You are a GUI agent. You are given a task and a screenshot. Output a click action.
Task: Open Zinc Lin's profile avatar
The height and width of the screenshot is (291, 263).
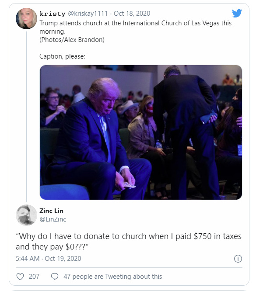(x=26, y=215)
